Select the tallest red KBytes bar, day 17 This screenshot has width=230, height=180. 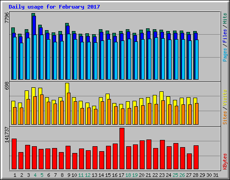pos(122,148)
